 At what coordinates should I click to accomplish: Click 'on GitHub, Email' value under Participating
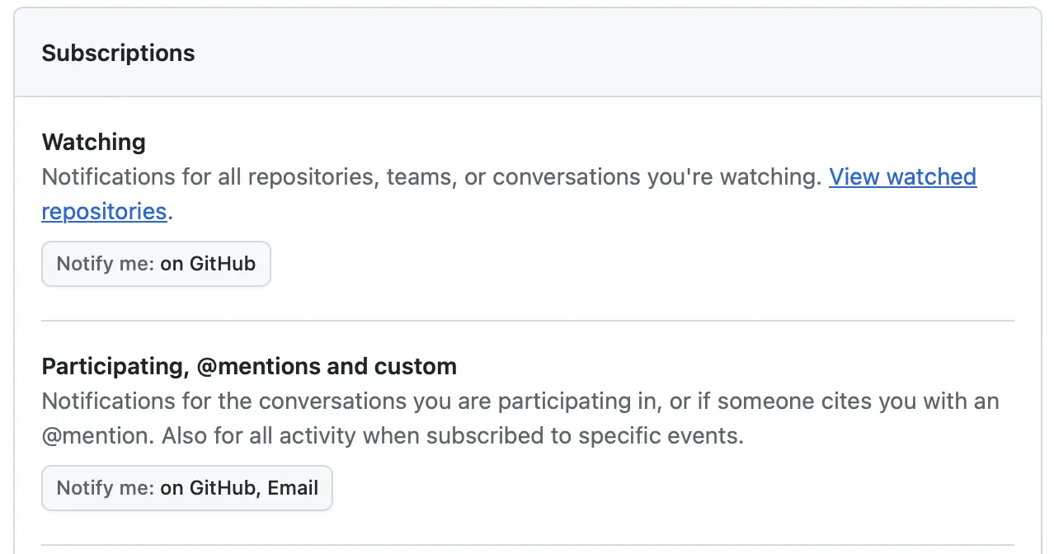pos(239,488)
